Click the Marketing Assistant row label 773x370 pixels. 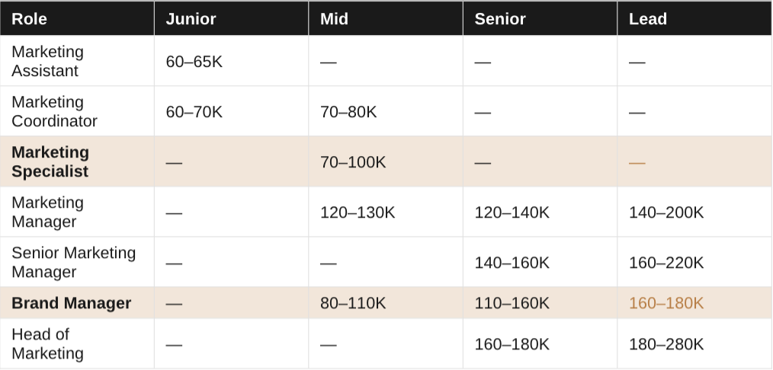77,61
